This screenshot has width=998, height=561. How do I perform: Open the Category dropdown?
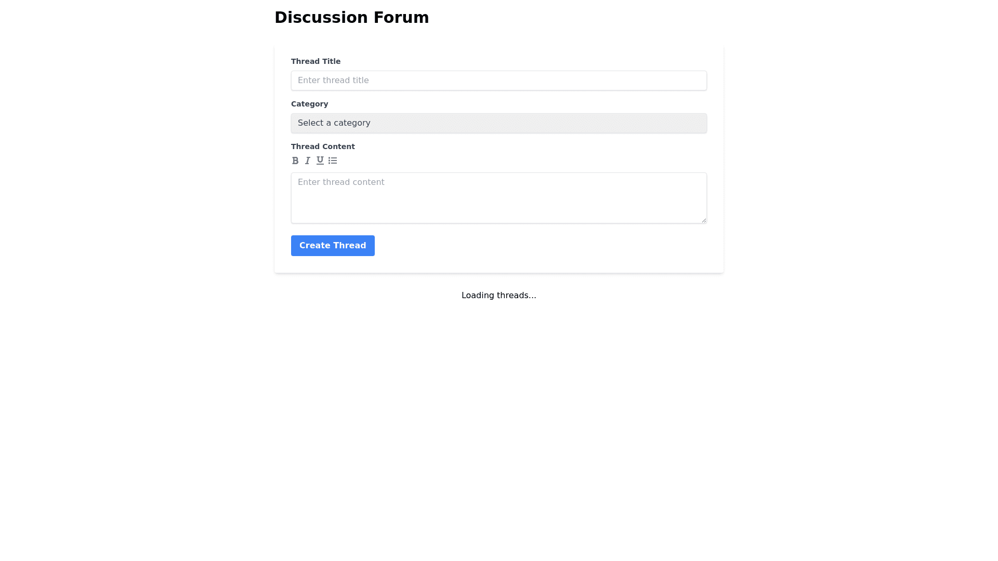click(x=498, y=123)
